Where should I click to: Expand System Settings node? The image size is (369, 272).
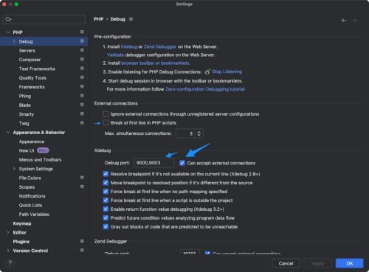(x=14, y=169)
